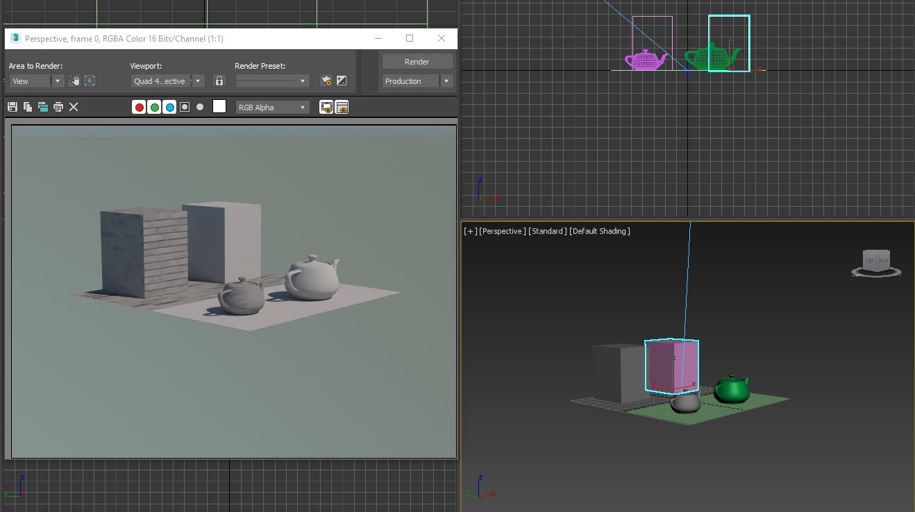Open Render Setup via the teapot gear icon
915x512 pixels.
point(326,81)
